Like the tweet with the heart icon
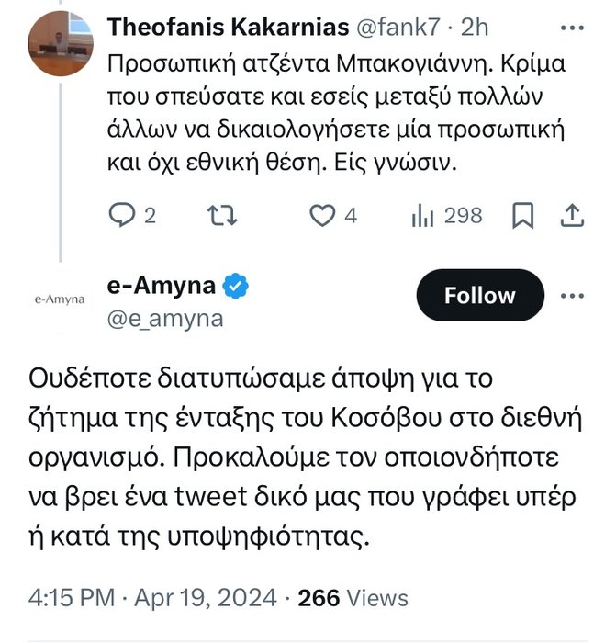Image resolution: width=616 pixels, height=643 pixels. click(x=320, y=215)
